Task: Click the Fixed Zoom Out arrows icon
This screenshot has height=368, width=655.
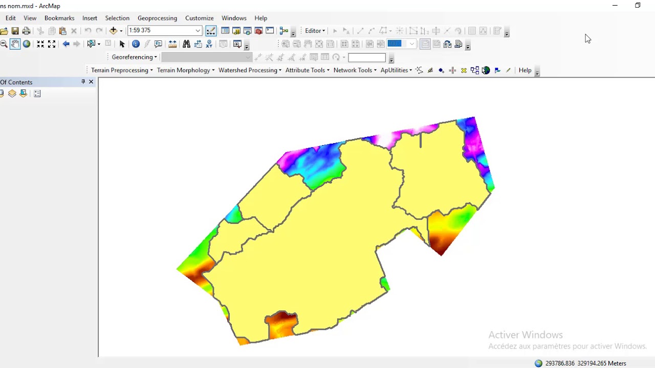Action: click(52, 44)
